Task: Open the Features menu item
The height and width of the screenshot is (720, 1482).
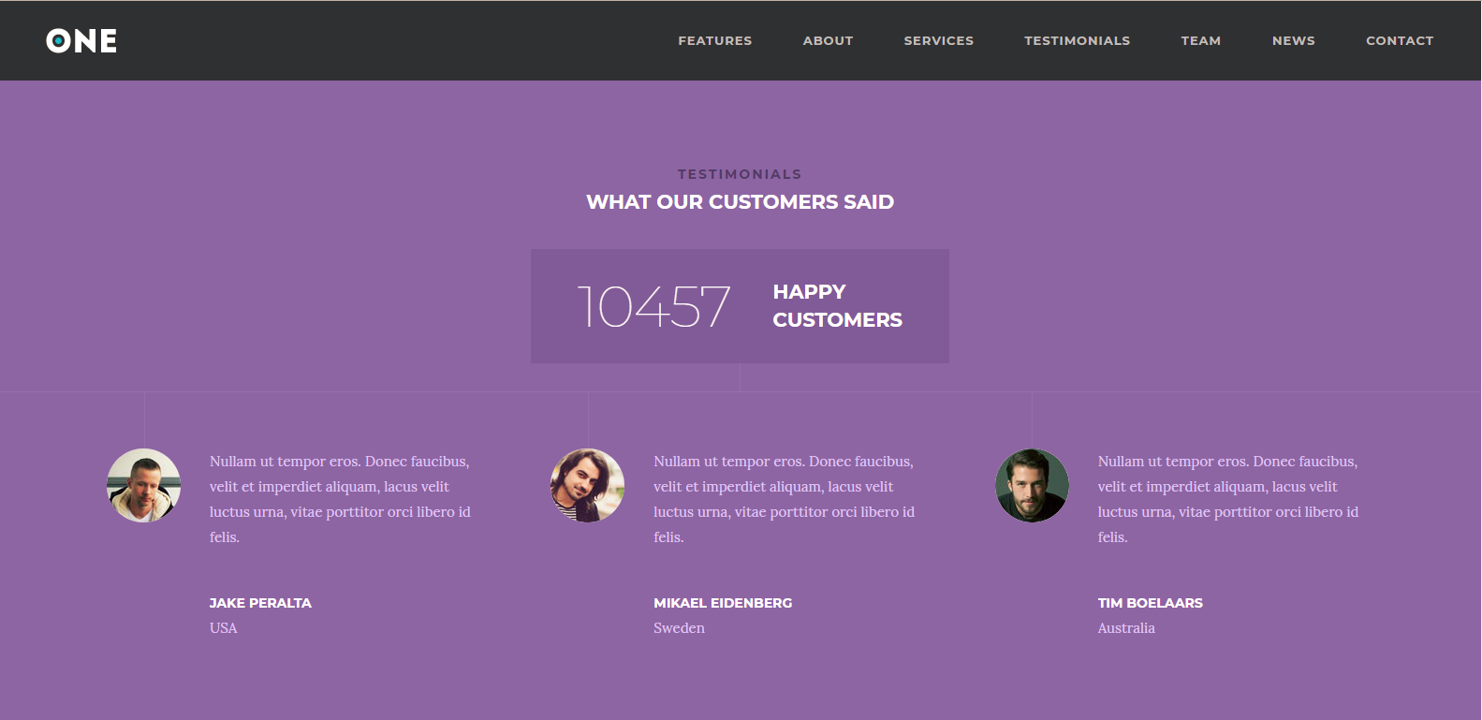Action: point(714,41)
